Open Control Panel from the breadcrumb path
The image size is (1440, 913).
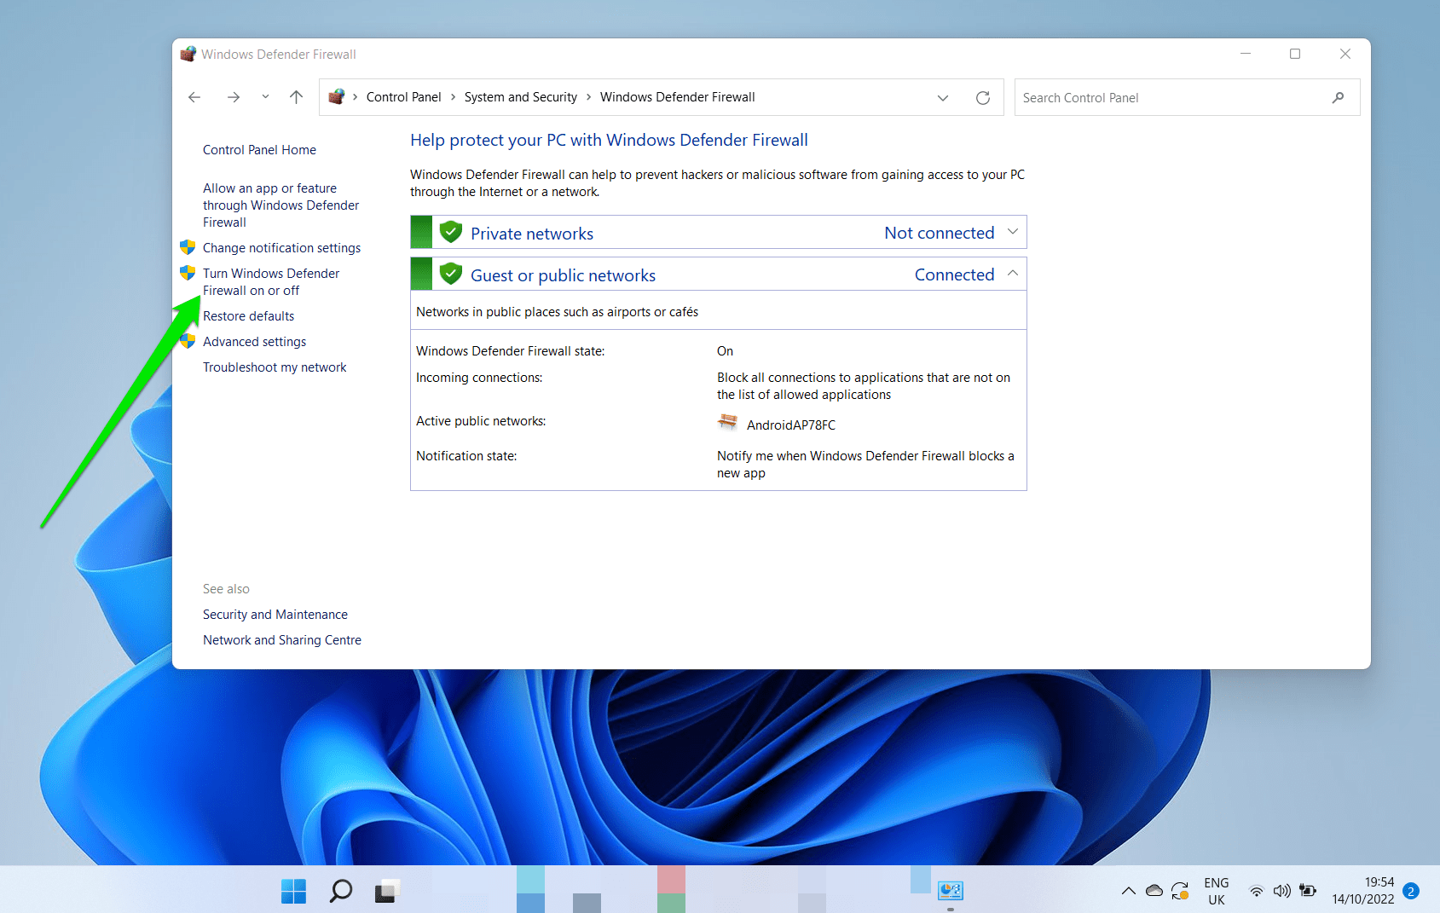click(x=403, y=96)
